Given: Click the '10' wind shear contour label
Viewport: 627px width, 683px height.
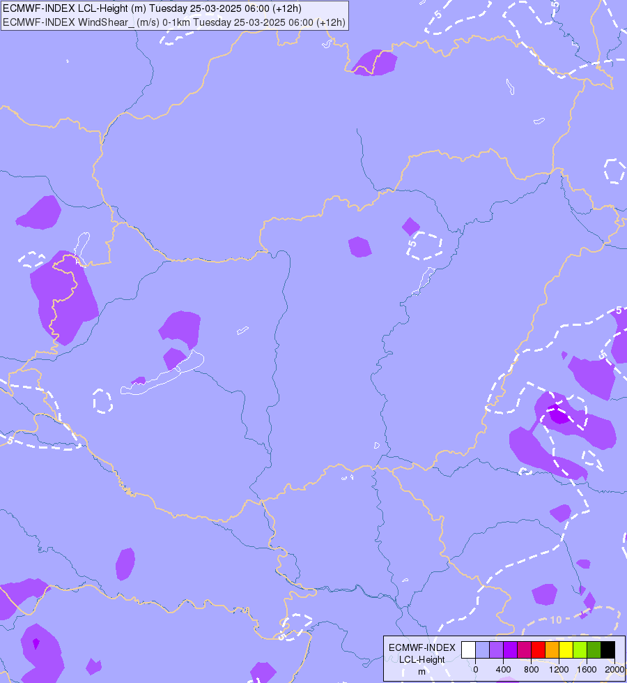Looking at the screenshot, I should pyautogui.click(x=556, y=620).
